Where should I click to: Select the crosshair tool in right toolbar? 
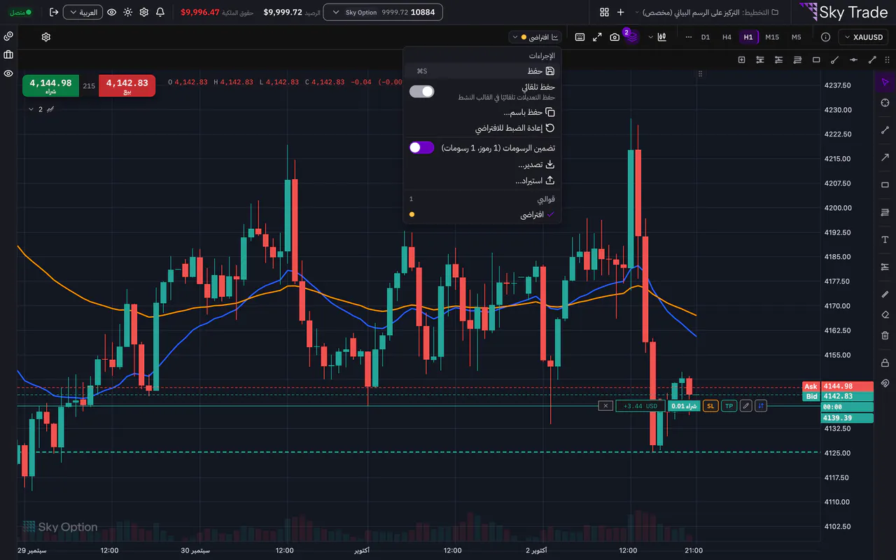885,104
